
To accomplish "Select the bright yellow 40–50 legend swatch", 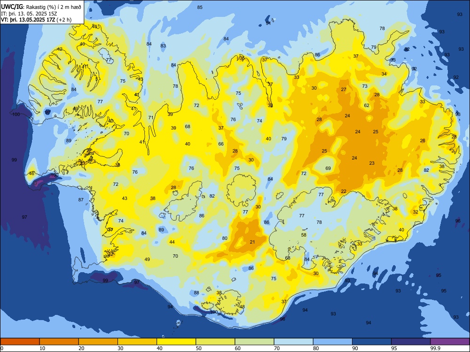I will [176, 342].
